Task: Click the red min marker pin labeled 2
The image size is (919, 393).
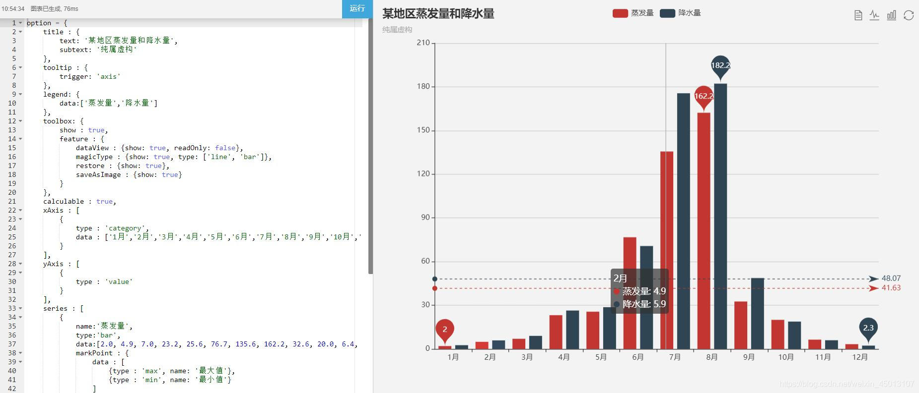Action: [445, 331]
